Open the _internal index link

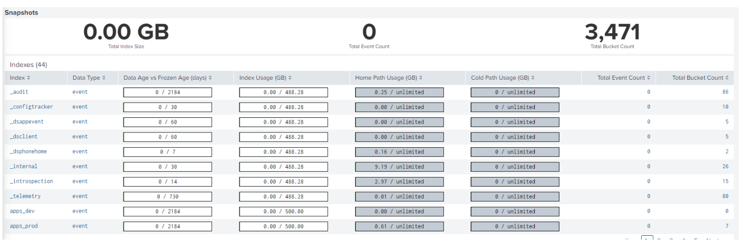click(x=24, y=166)
